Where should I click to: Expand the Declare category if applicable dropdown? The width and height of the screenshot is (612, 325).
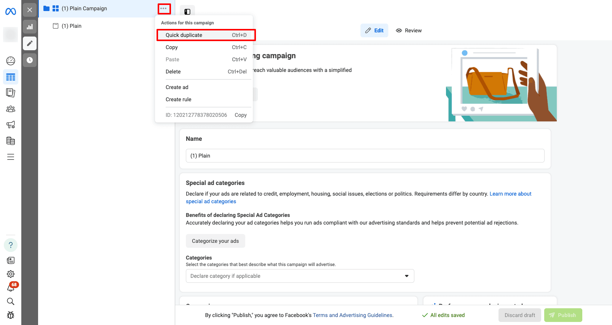[x=300, y=276]
